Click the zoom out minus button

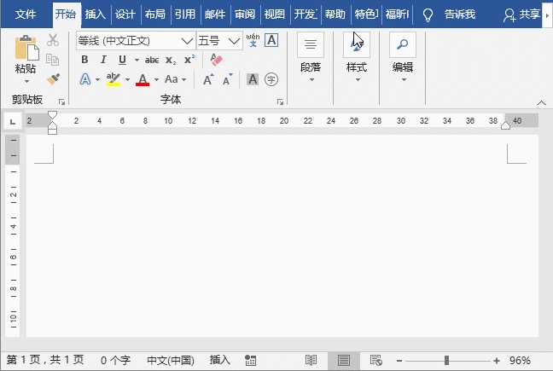pyautogui.click(x=399, y=361)
